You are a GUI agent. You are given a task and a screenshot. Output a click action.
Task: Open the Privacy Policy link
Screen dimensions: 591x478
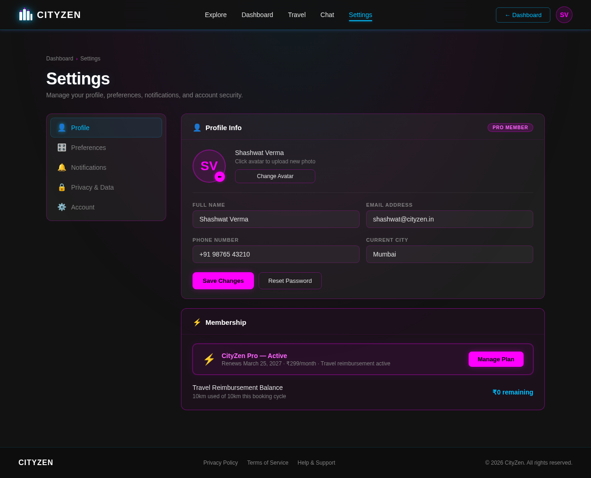(x=220, y=462)
